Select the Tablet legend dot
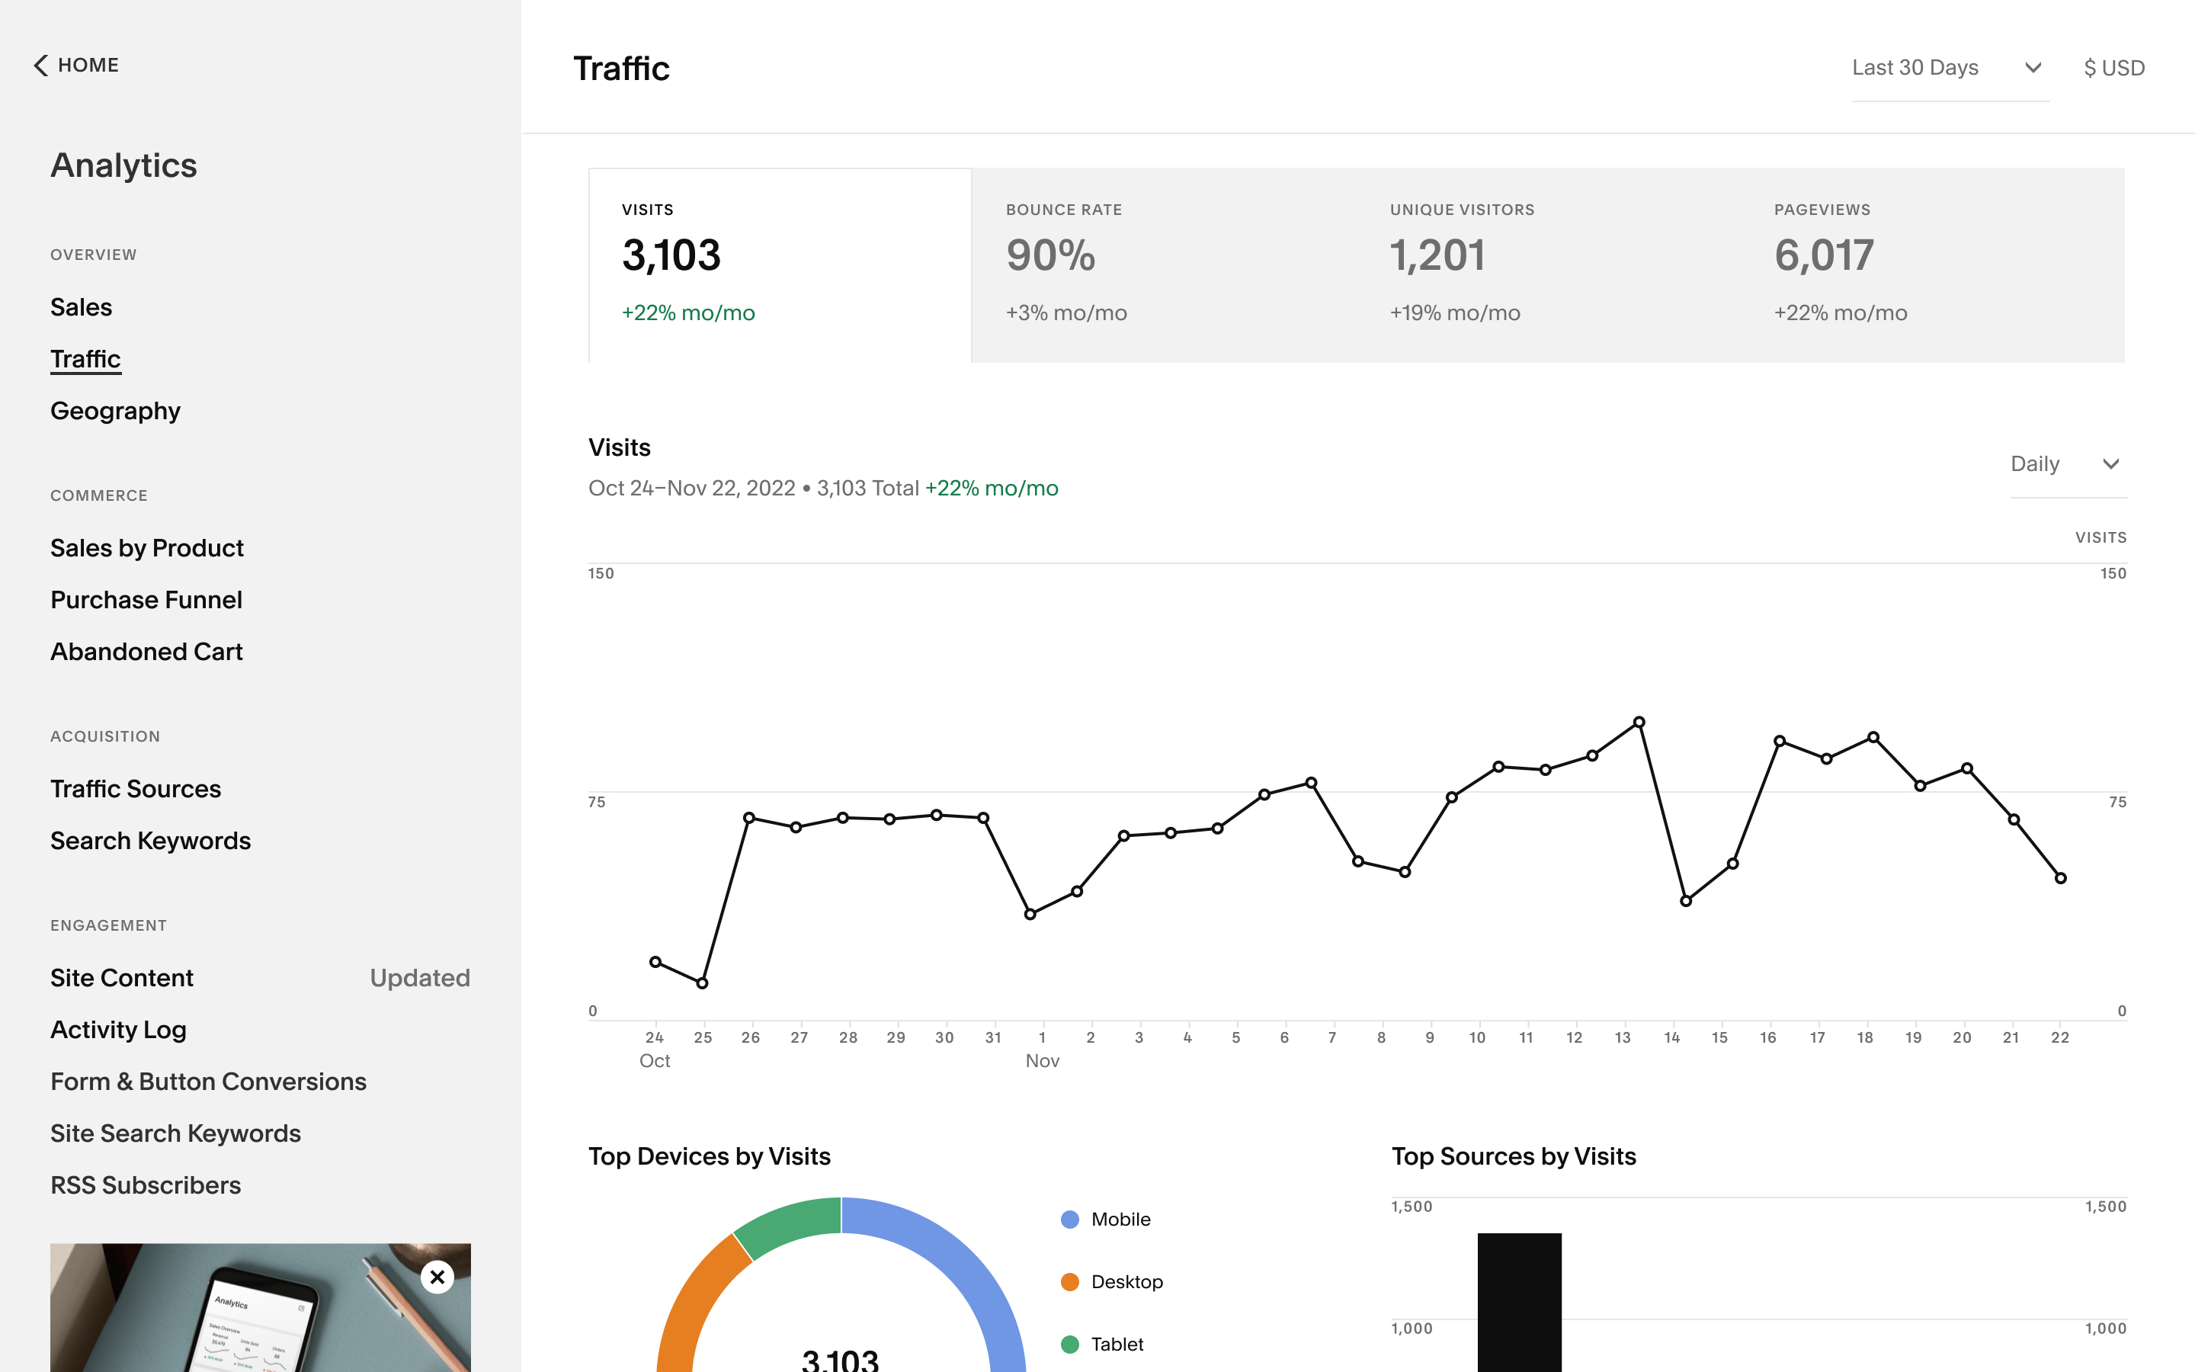2195x1372 pixels. (1069, 1344)
